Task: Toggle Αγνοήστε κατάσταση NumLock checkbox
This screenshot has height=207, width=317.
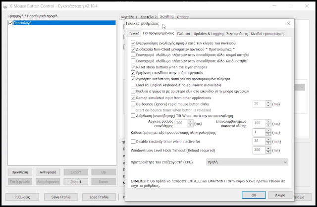Action: tap(133, 79)
